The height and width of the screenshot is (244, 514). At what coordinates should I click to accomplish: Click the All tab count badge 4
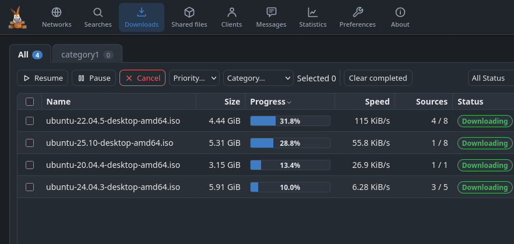[37, 55]
